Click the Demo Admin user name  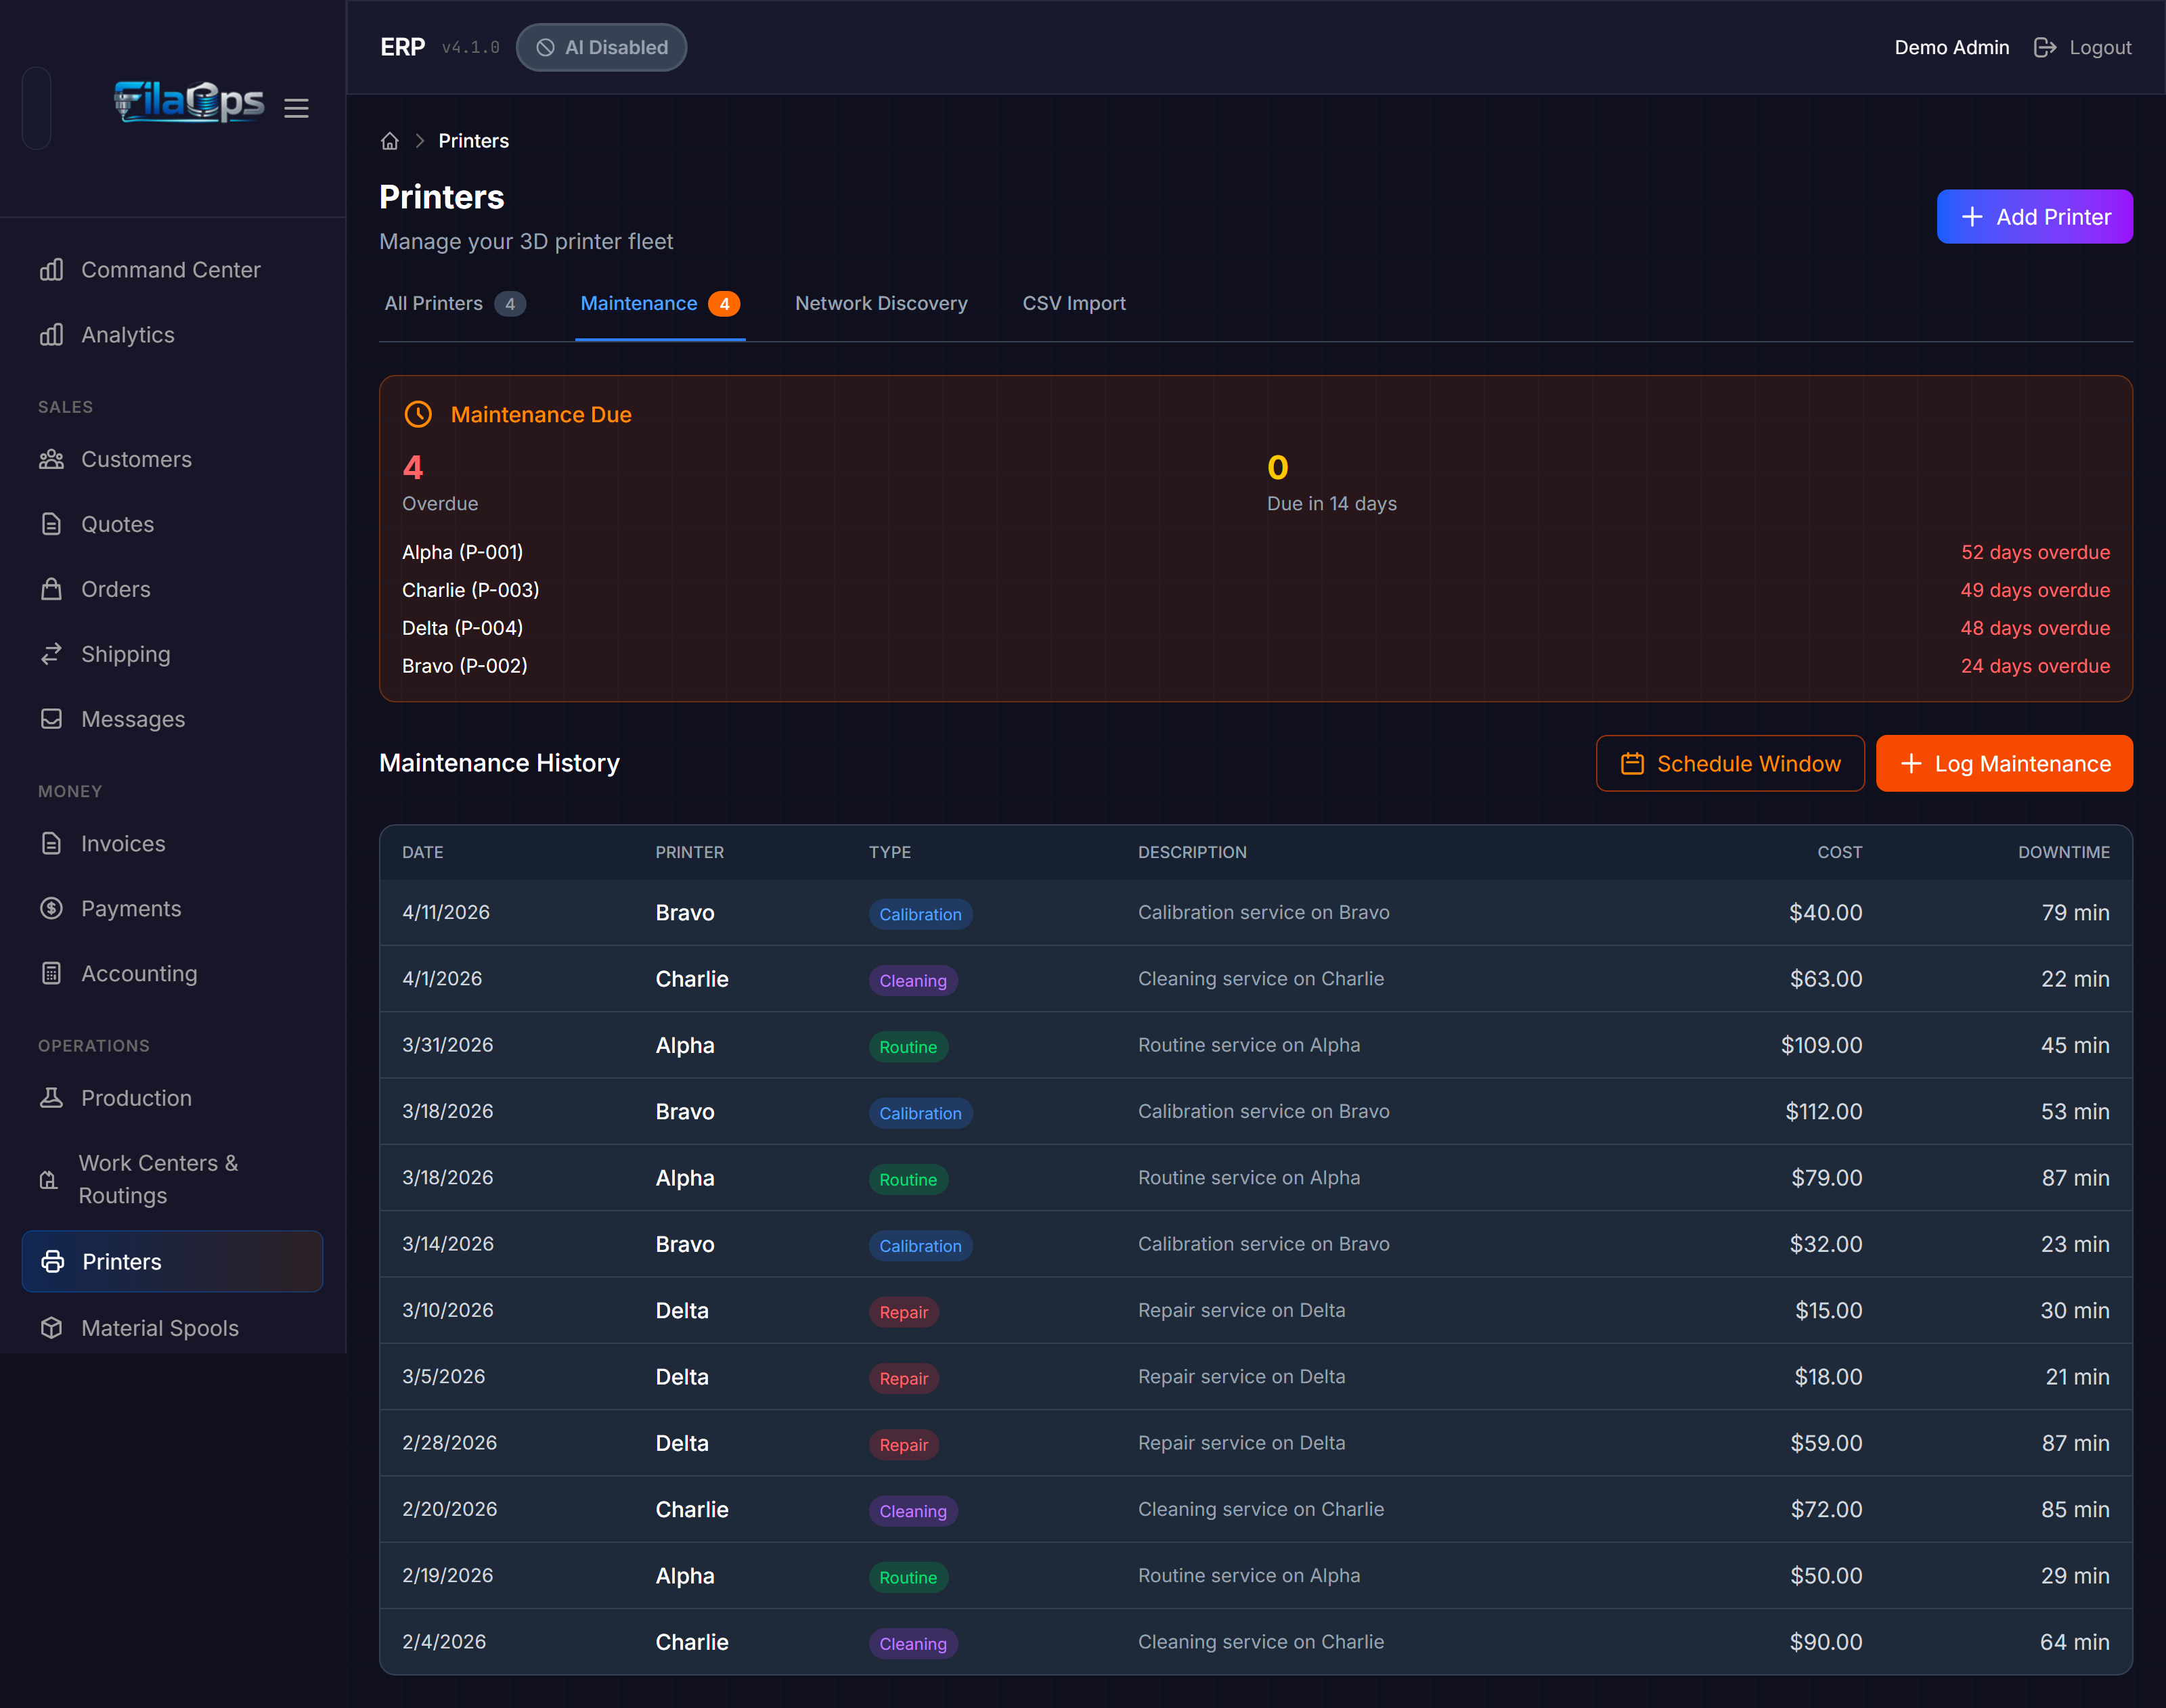click(x=1951, y=47)
